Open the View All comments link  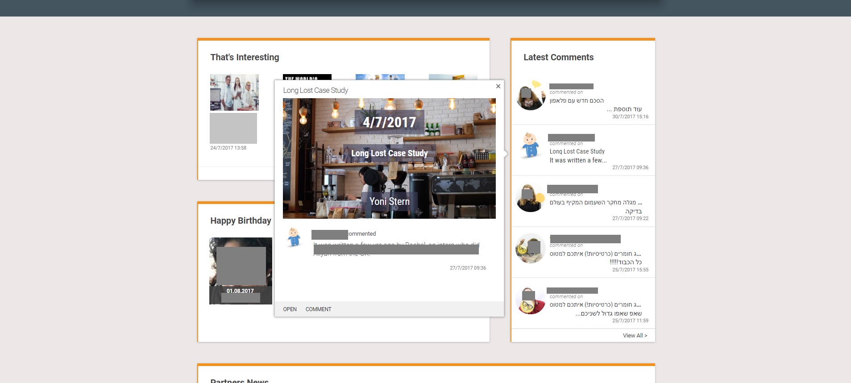tap(635, 336)
